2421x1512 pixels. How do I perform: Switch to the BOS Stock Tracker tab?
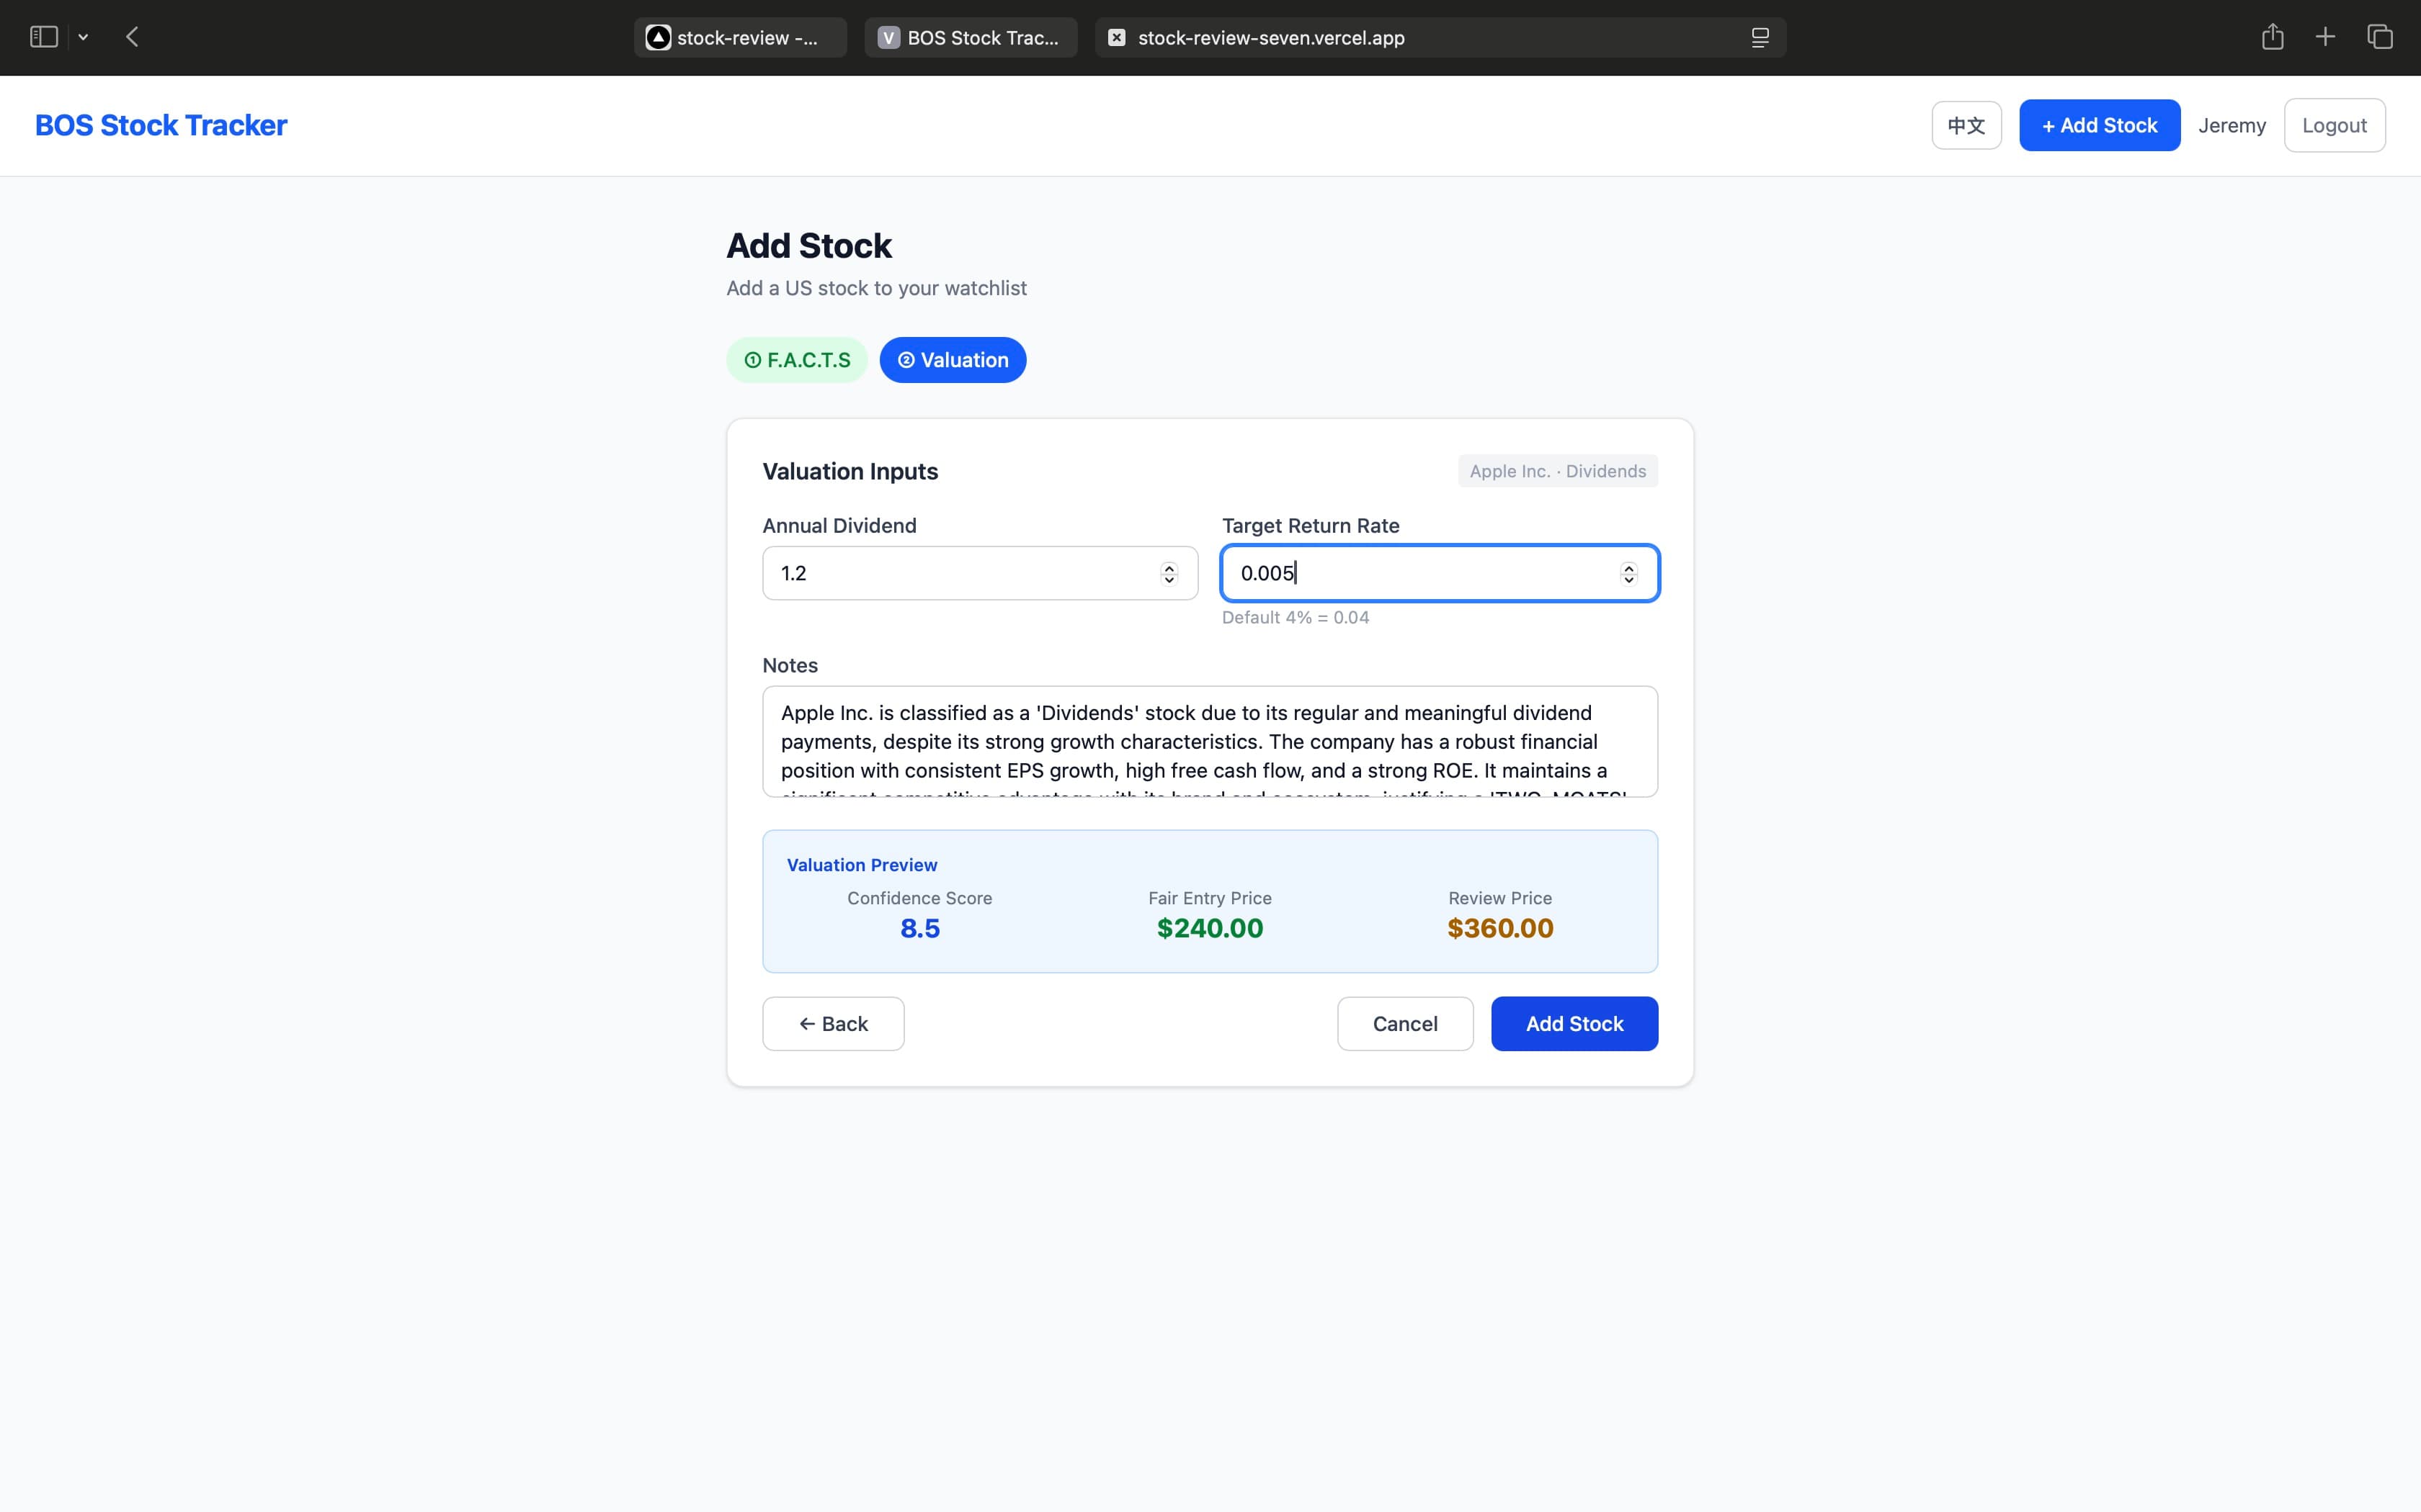coord(971,37)
